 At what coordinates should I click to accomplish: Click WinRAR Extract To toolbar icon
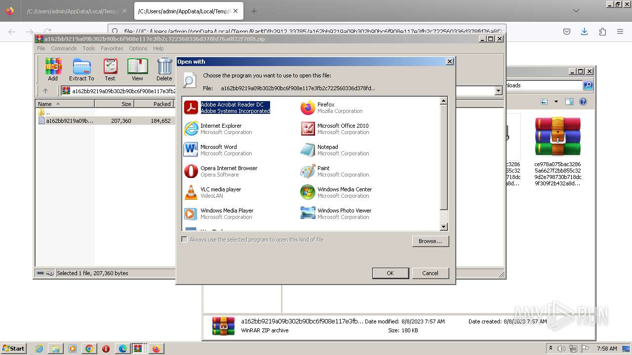[81, 70]
